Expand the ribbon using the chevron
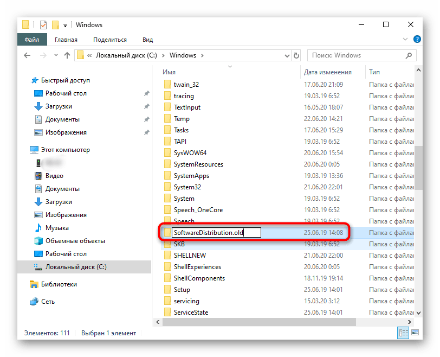Screen dimensions: 440x357 pyautogui.click(x=406, y=40)
